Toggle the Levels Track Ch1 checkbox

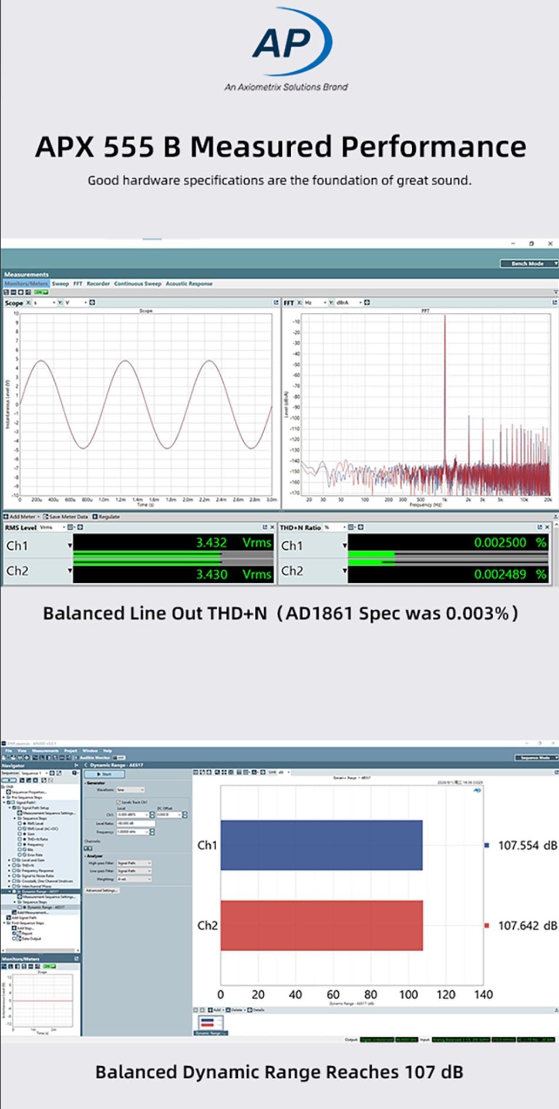coord(118,802)
